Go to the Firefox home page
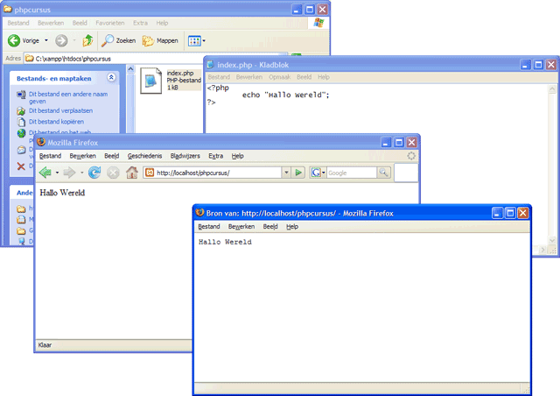Image resolution: width=560 pixels, height=396 pixels. (x=132, y=173)
